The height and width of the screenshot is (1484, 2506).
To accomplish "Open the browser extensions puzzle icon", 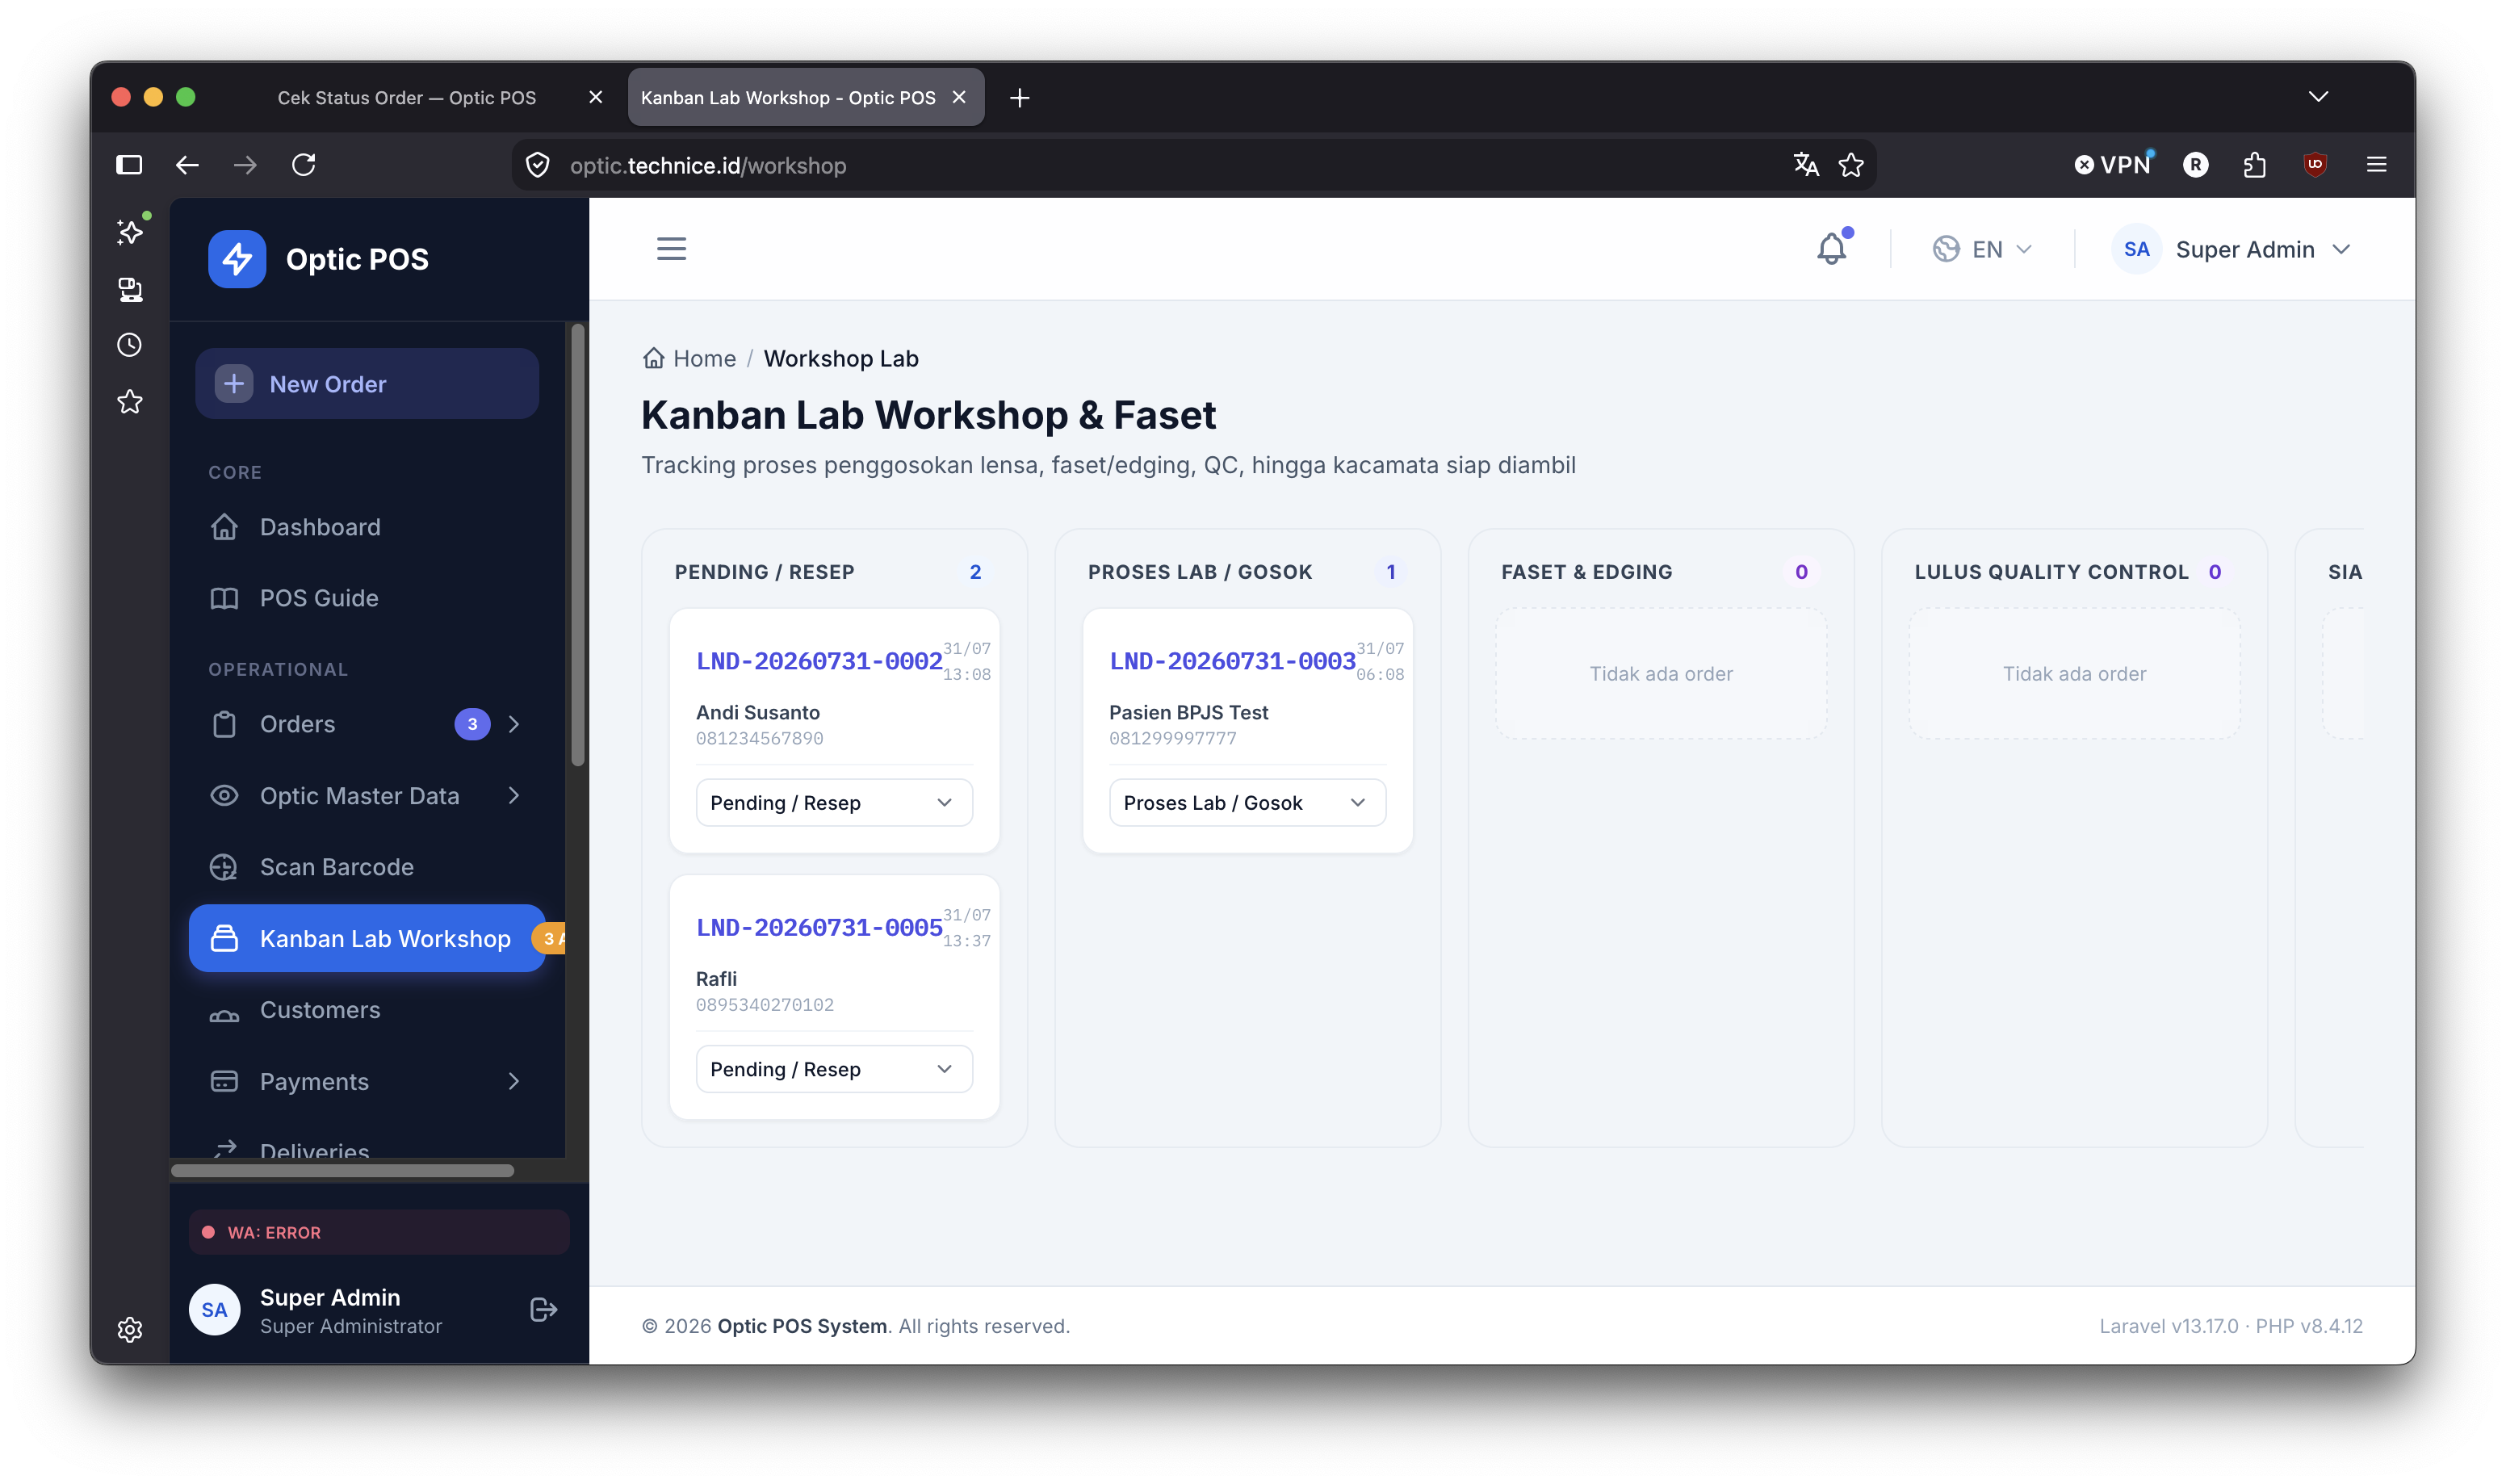I will 2253,165.
